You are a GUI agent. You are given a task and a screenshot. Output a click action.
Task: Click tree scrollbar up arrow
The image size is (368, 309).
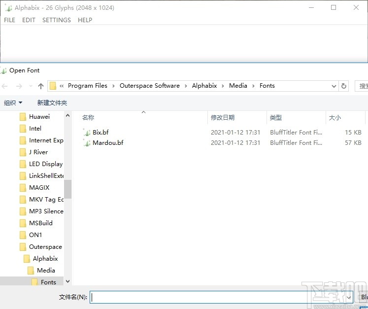click(67, 115)
